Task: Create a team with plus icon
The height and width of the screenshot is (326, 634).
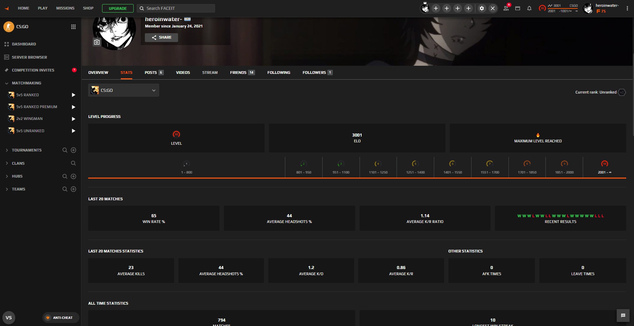Action: tap(73, 189)
